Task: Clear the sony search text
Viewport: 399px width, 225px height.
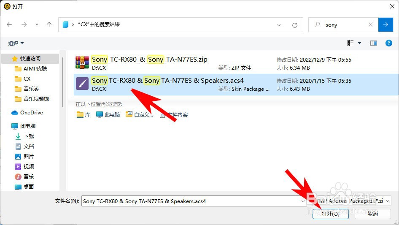Action: tap(371, 24)
